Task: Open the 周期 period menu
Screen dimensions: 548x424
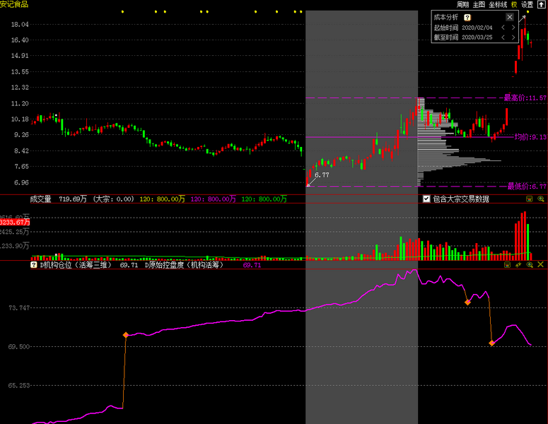Action: (463, 4)
